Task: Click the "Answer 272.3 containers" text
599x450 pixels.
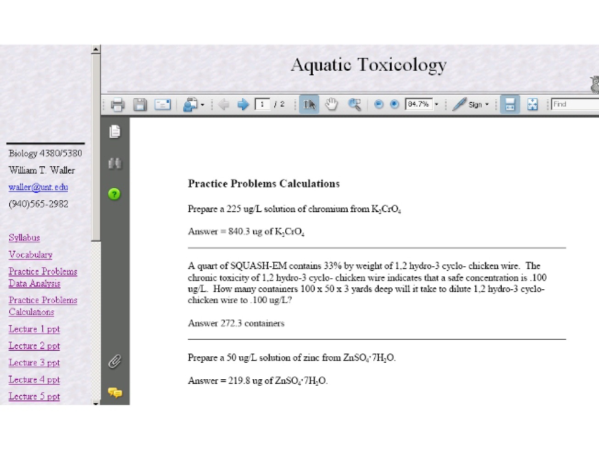Action: [x=236, y=323]
